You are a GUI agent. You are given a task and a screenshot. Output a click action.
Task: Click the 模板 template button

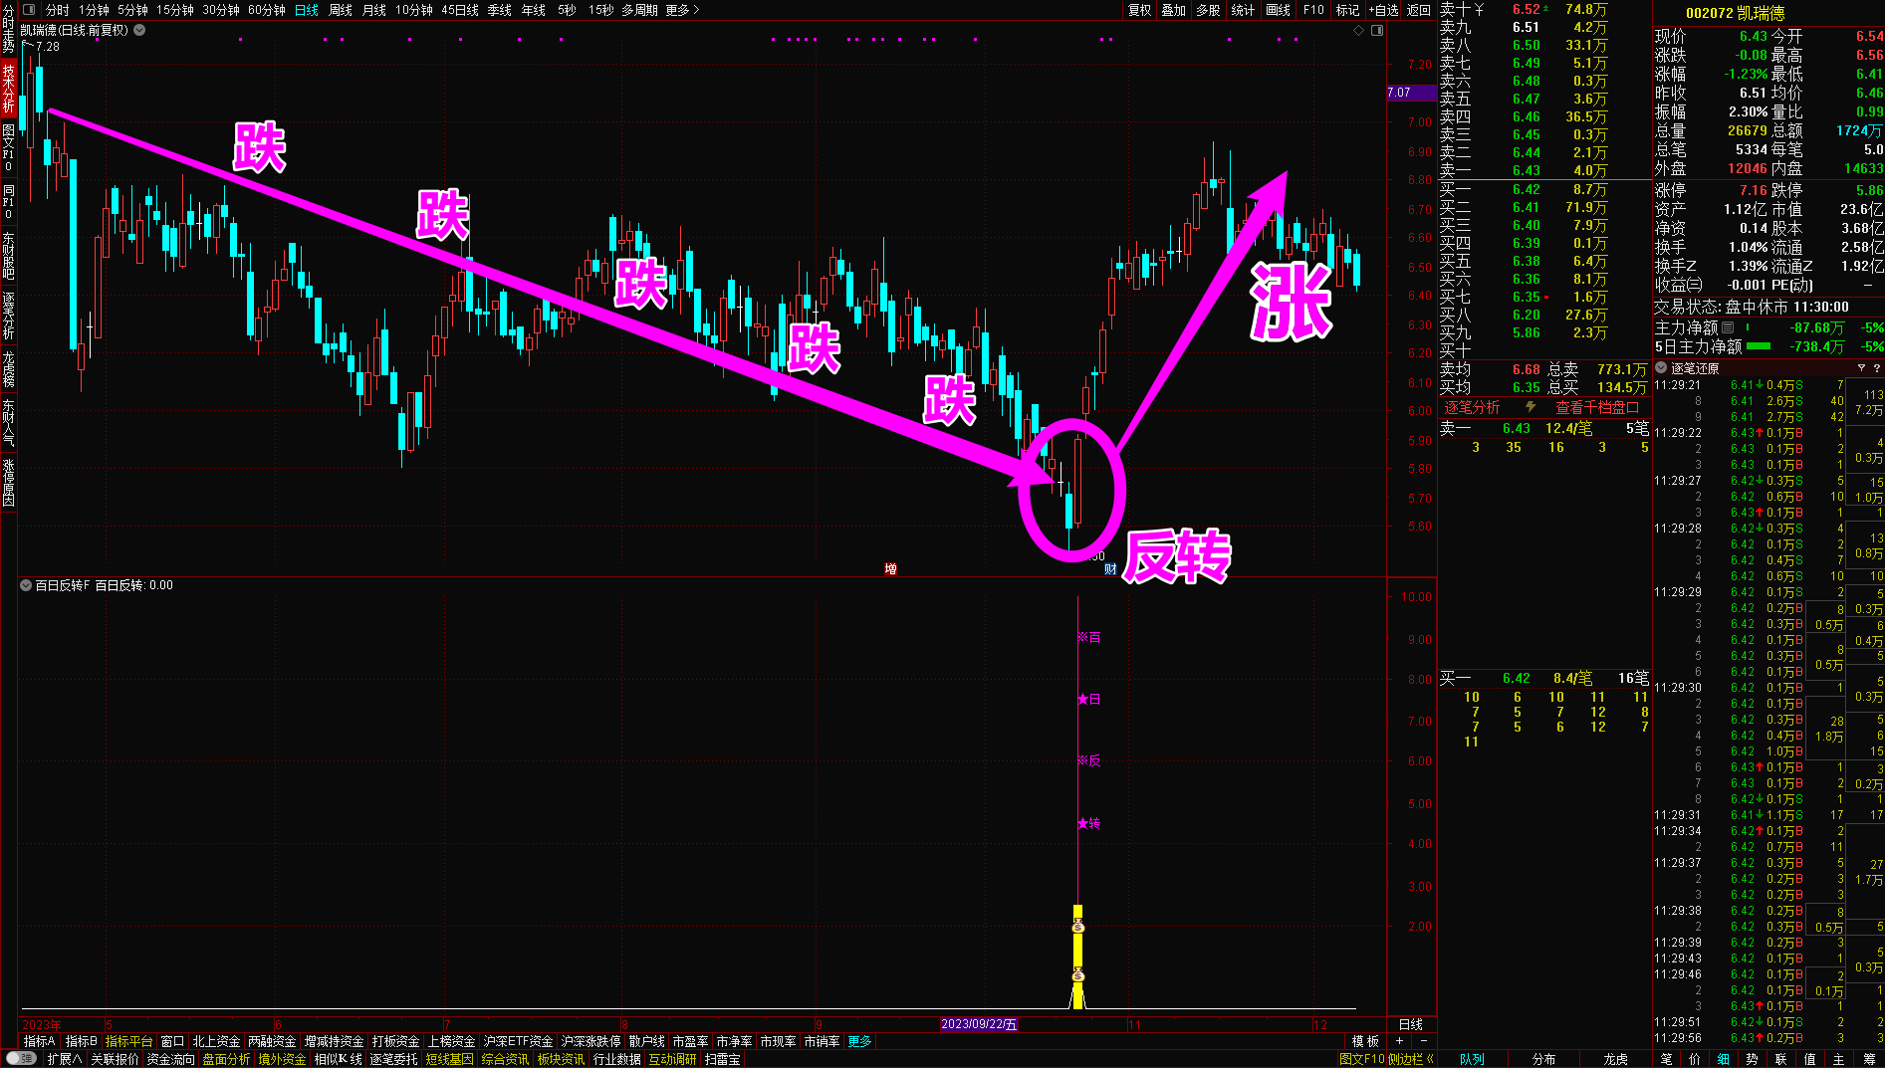pyautogui.click(x=1365, y=1041)
